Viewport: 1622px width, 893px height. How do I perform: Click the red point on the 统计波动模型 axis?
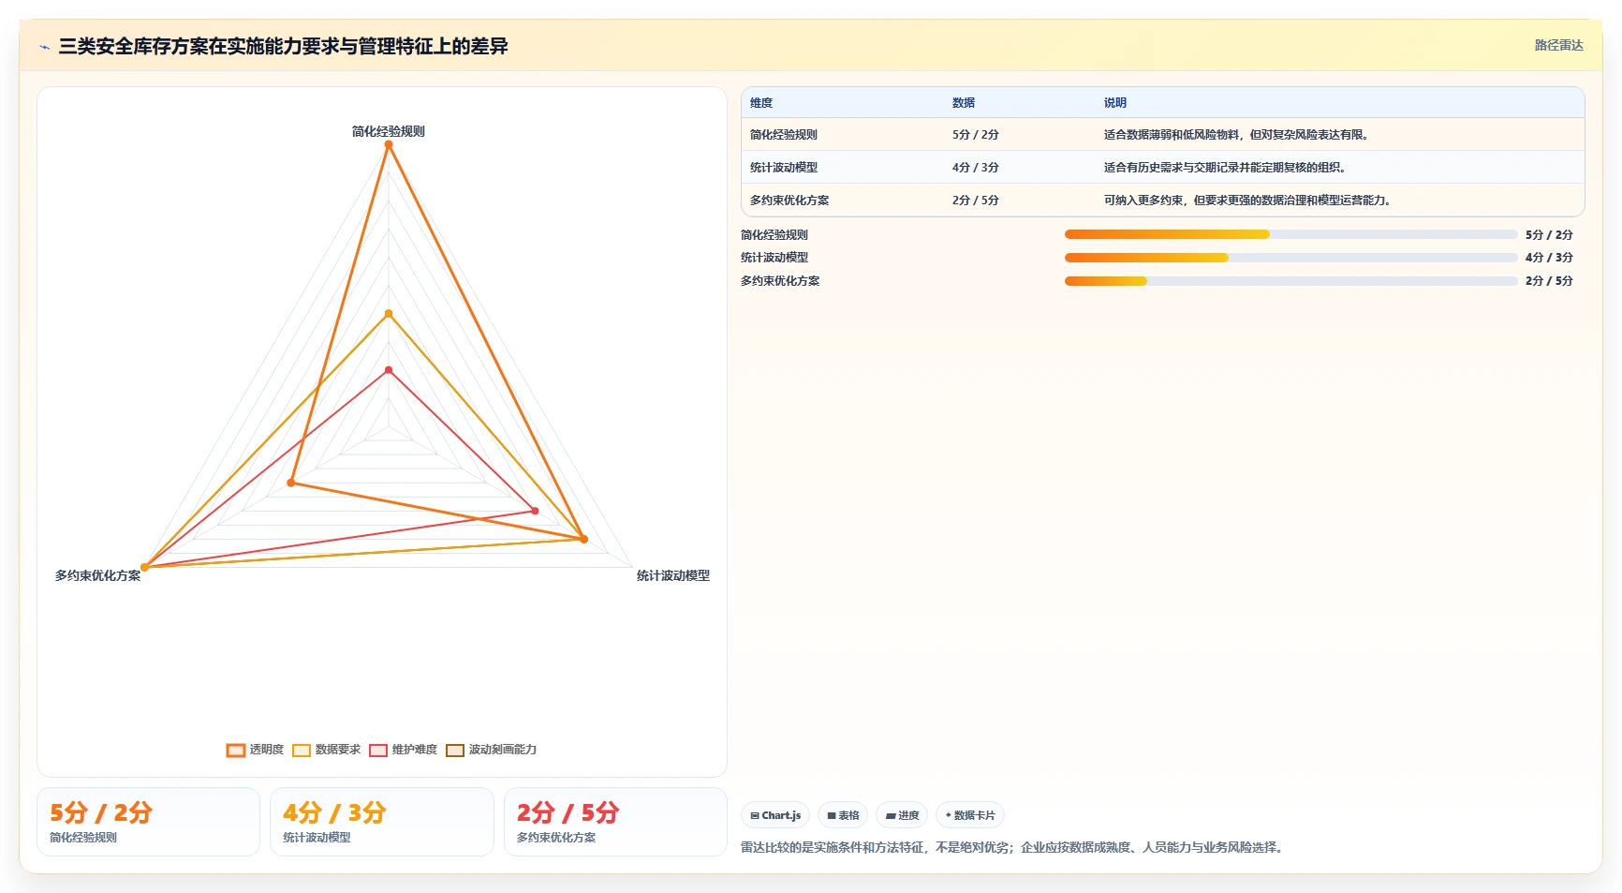tap(535, 511)
